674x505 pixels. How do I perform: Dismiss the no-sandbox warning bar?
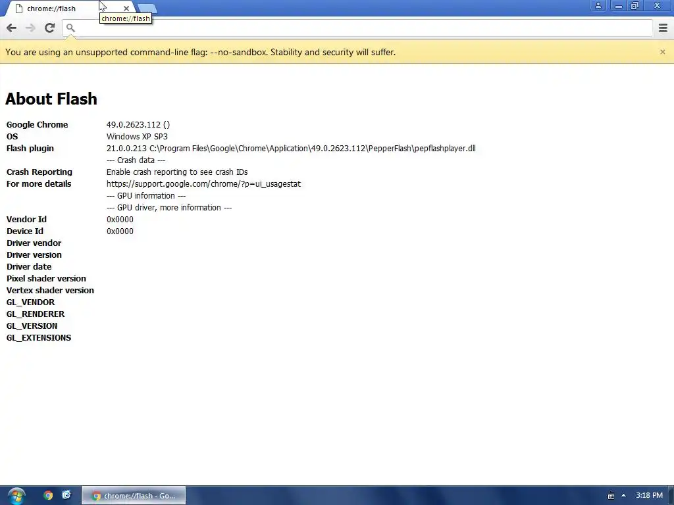point(662,52)
